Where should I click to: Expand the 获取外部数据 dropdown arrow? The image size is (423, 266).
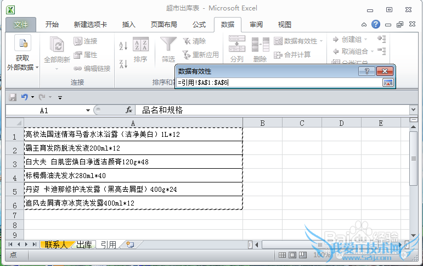(x=37, y=67)
